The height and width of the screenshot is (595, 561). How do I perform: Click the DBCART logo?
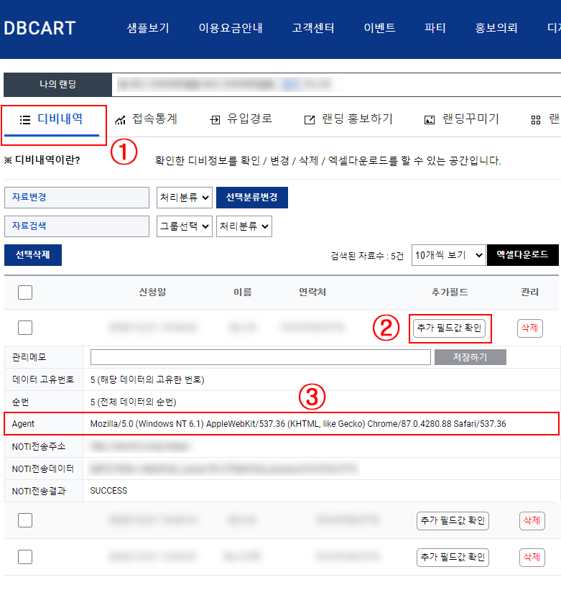[x=40, y=29]
